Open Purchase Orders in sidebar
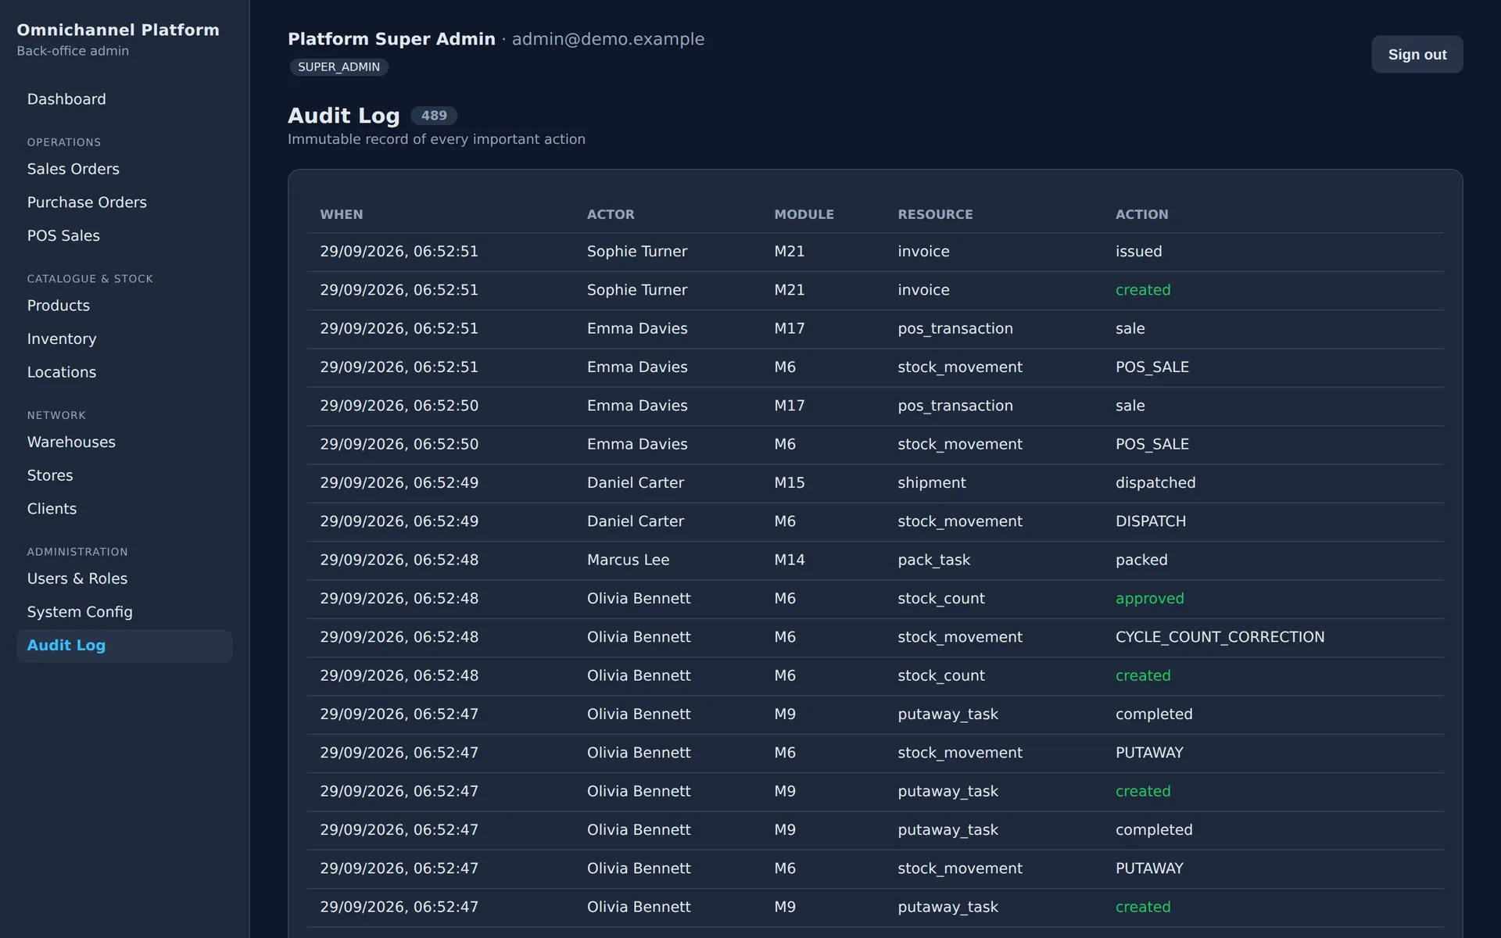 click(x=124, y=202)
